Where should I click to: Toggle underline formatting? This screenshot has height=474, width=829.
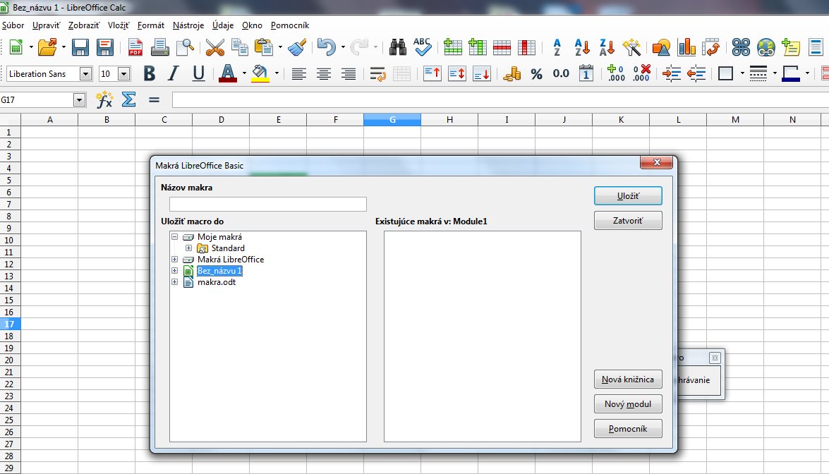click(x=198, y=73)
